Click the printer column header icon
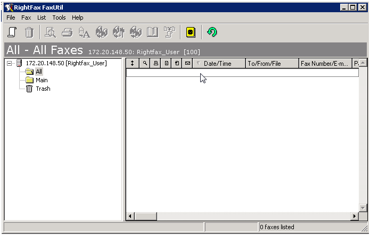The height and width of the screenshot is (235, 370). [156, 63]
